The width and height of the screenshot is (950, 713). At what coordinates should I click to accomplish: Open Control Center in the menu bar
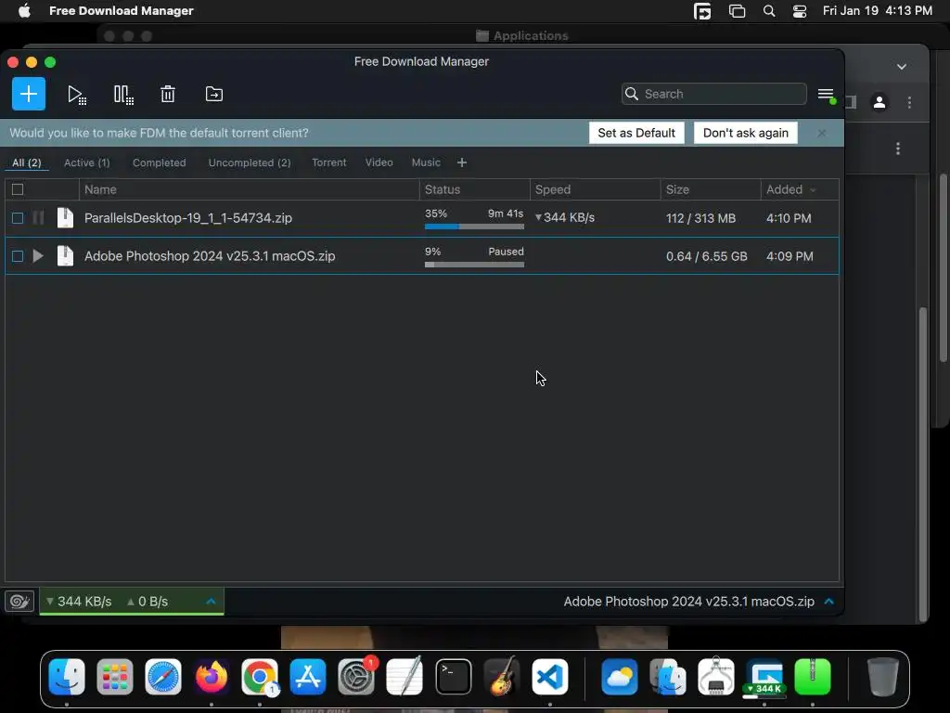click(800, 11)
